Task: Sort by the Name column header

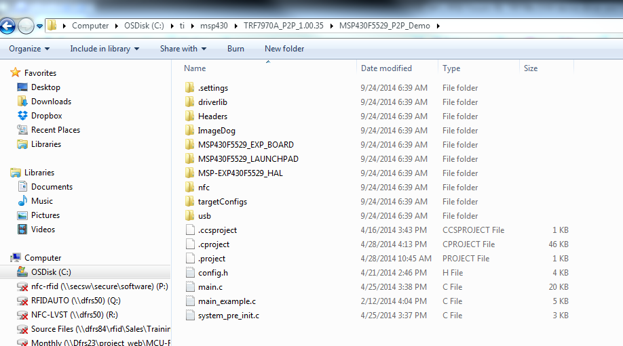Action: pyautogui.click(x=195, y=68)
